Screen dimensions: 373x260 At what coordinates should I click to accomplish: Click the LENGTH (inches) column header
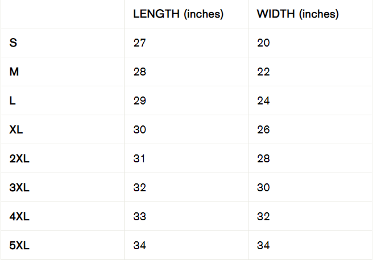click(x=178, y=14)
